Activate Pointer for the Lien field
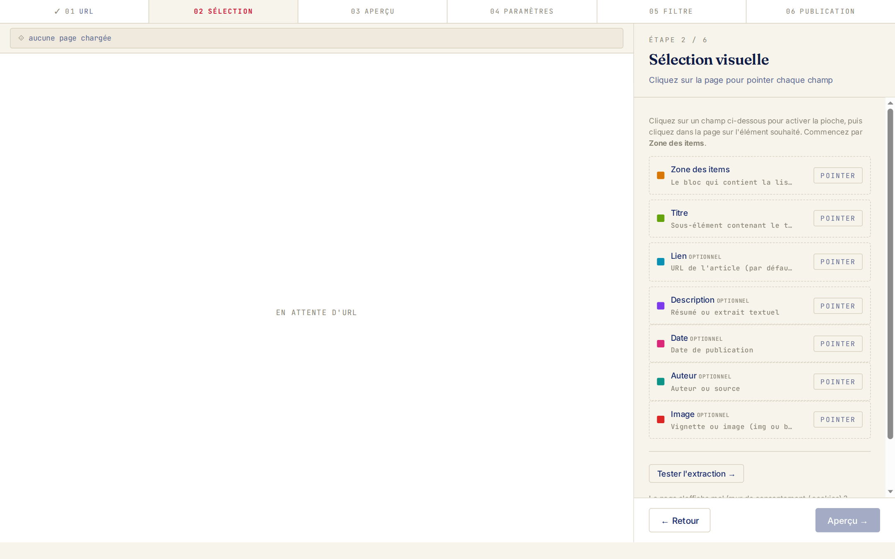 pyautogui.click(x=838, y=262)
